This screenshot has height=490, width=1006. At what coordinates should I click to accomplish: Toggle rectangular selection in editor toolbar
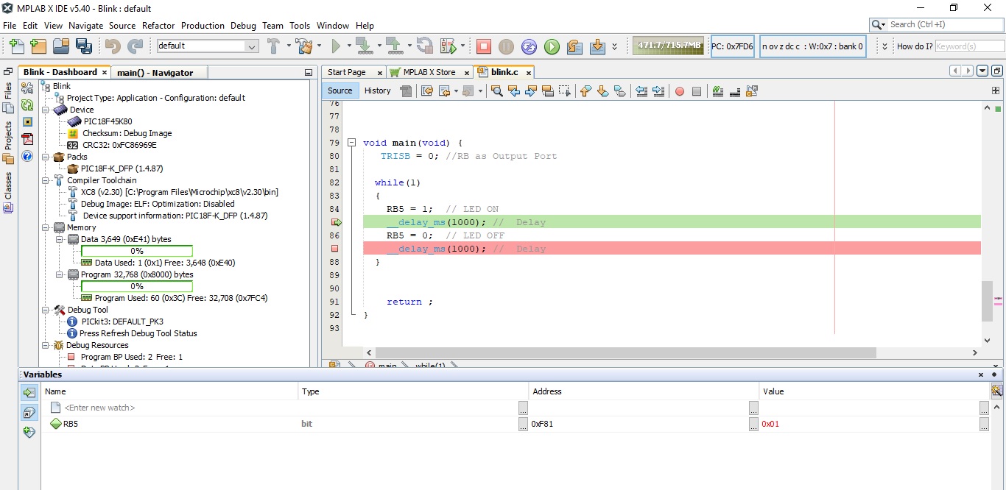click(x=565, y=91)
